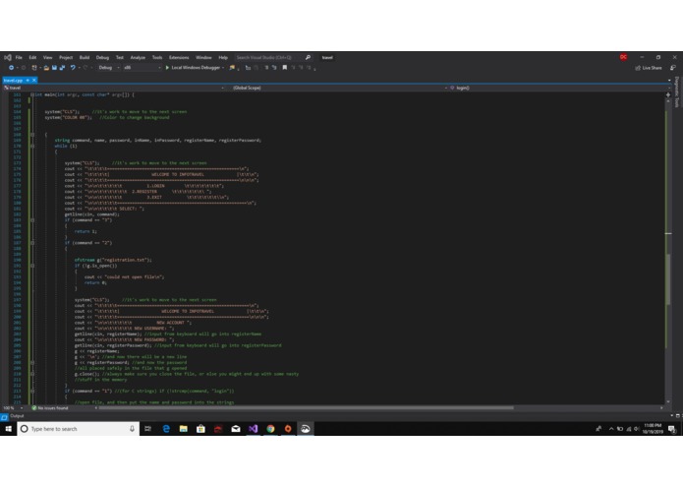Launch Microsoft Edge from the taskbar

pos(166,429)
